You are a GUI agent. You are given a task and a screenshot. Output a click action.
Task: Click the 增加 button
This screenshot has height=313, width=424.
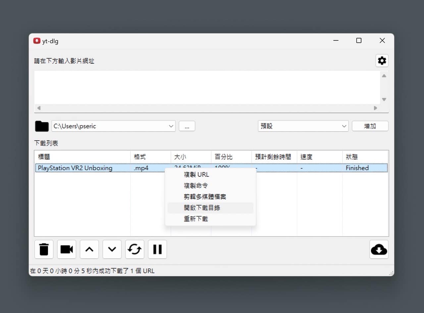(x=370, y=126)
